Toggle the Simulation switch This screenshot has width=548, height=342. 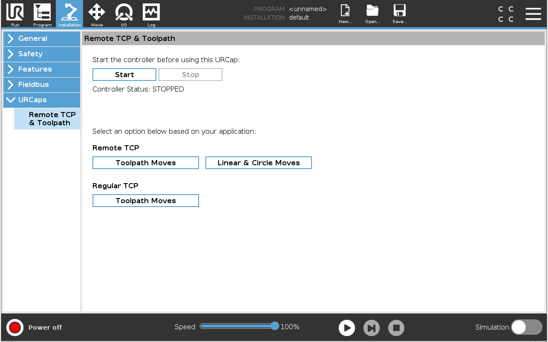click(527, 327)
